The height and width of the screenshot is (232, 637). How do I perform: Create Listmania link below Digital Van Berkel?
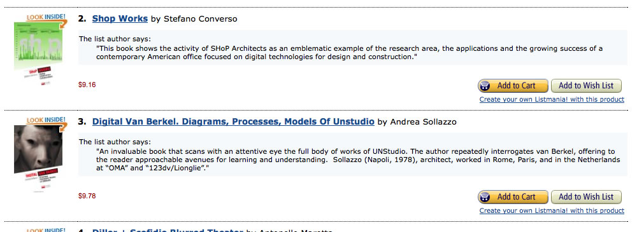pos(552,210)
